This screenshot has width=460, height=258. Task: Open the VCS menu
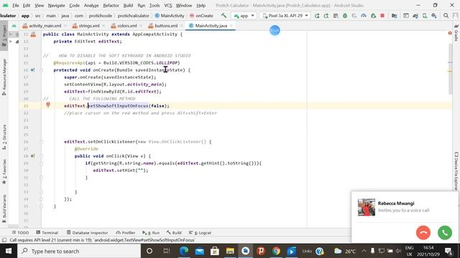pos(167,5)
